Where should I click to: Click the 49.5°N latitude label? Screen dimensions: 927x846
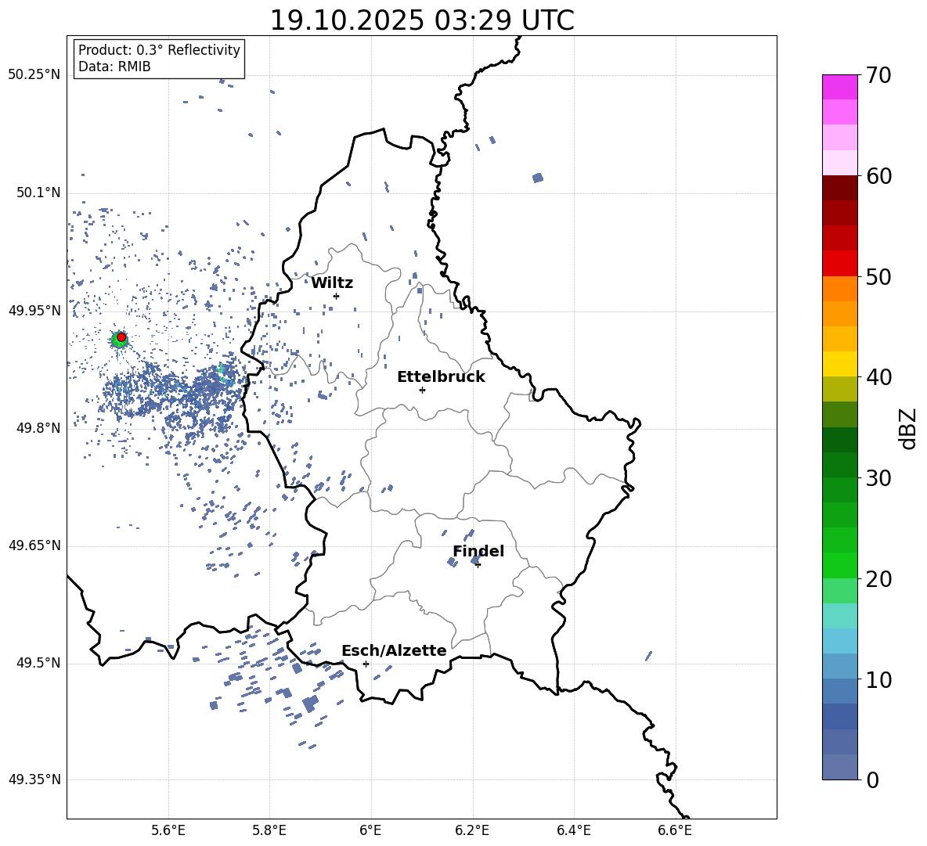pos(38,663)
